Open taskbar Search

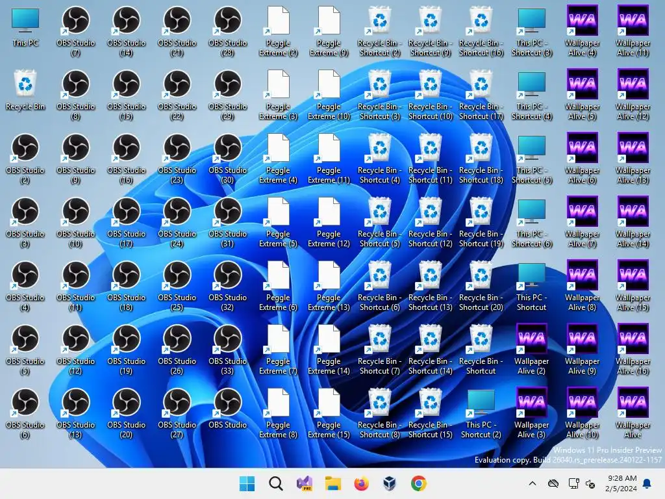tap(275, 483)
